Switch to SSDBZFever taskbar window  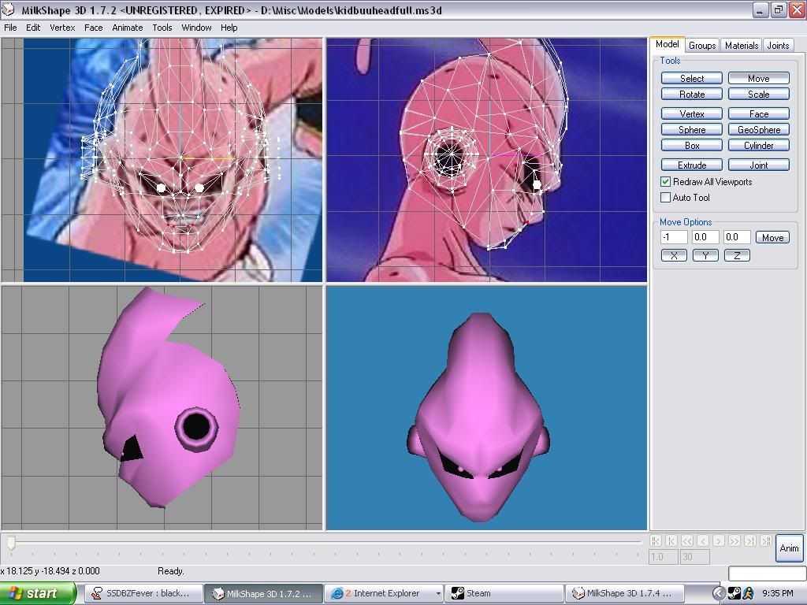click(x=143, y=593)
